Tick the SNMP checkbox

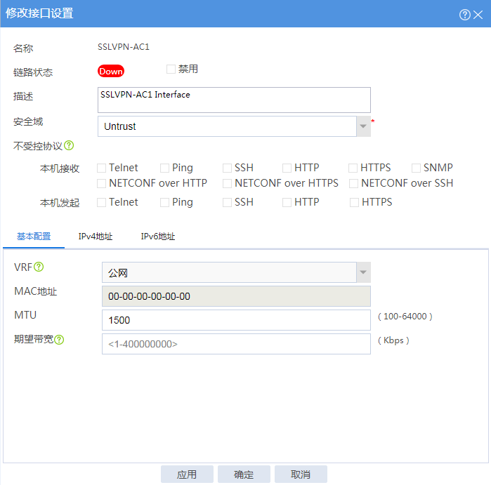click(417, 168)
